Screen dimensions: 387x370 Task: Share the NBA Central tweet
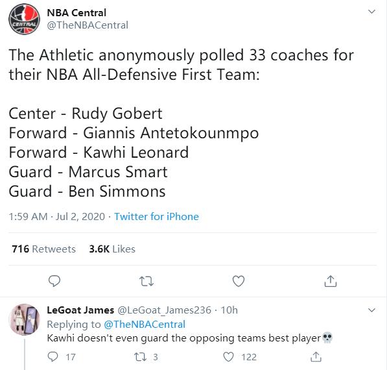[331, 281]
